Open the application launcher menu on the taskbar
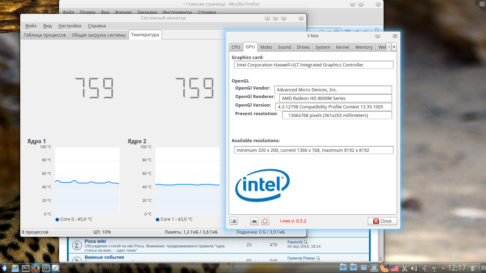The height and width of the screenshot is (273, 486). [4, 268]
